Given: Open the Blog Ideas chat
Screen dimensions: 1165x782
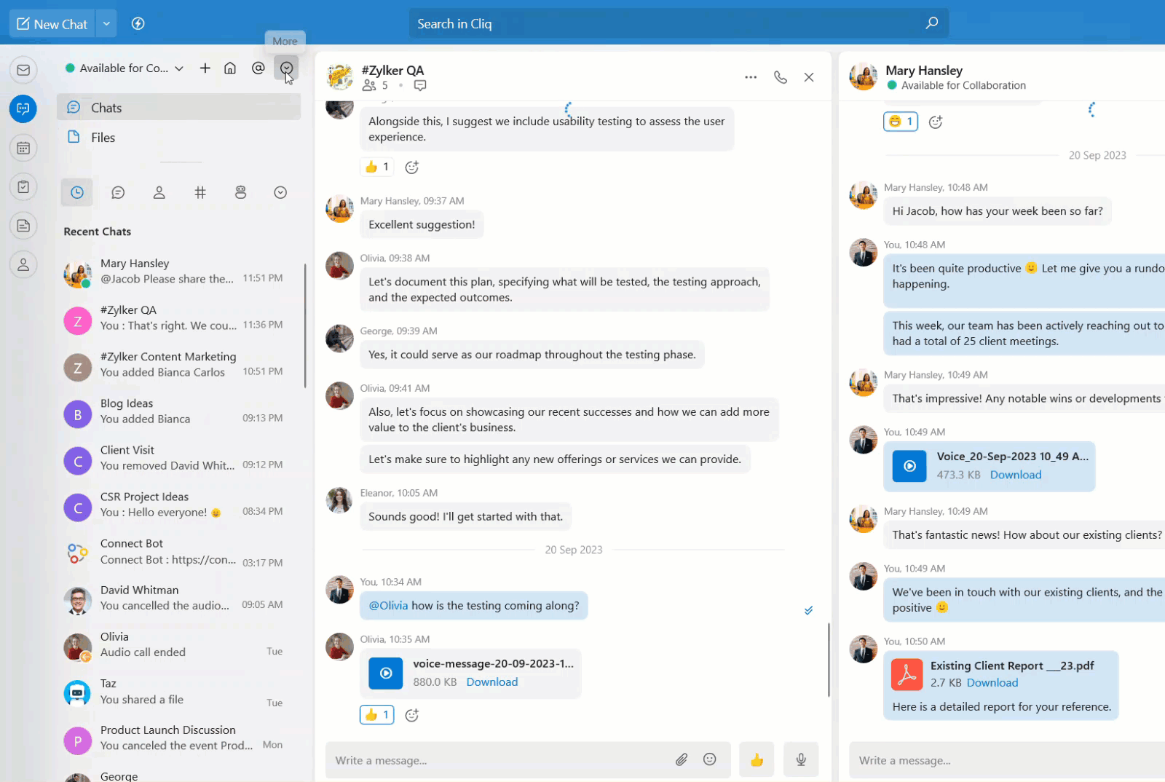Looking at the screenshot, I should [180, 411].
